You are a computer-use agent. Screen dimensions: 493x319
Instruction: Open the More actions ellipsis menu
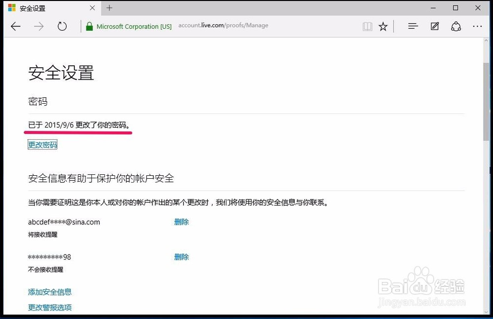(x=477, y=26)
